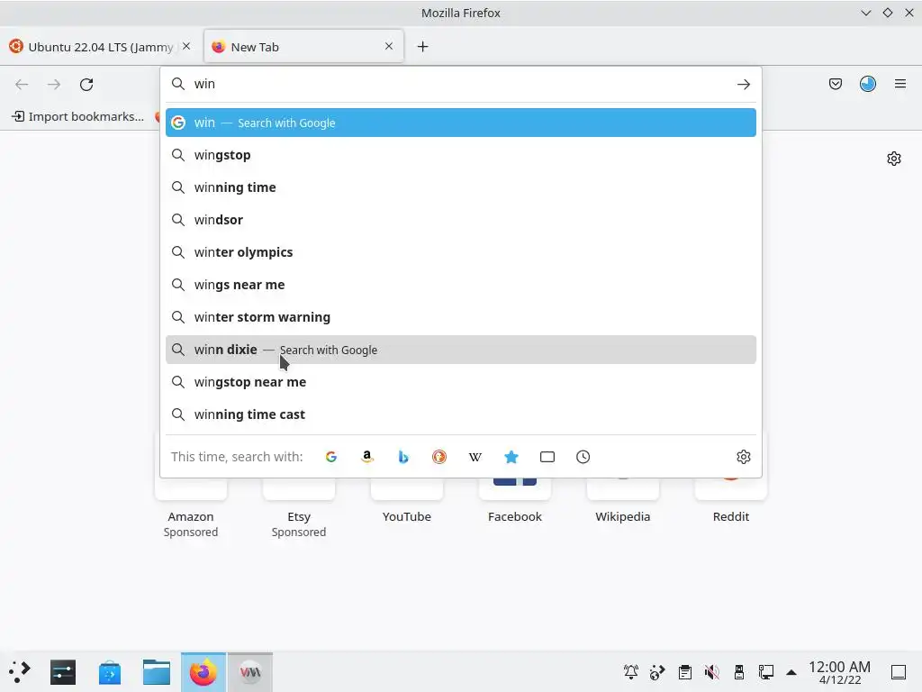This screenshot has height=692, width=922.
Task: Switch to Ubuntu 22.04 LTS (Jammy) tab
Action: click(100, 47)
